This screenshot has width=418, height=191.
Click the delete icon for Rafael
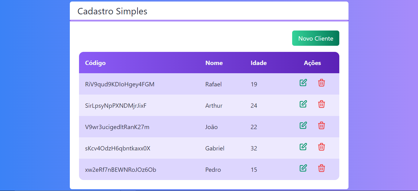pyautogui.click(x=322, y=82)
